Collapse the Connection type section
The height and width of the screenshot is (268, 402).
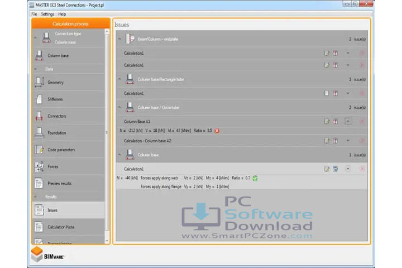[35, 38]
